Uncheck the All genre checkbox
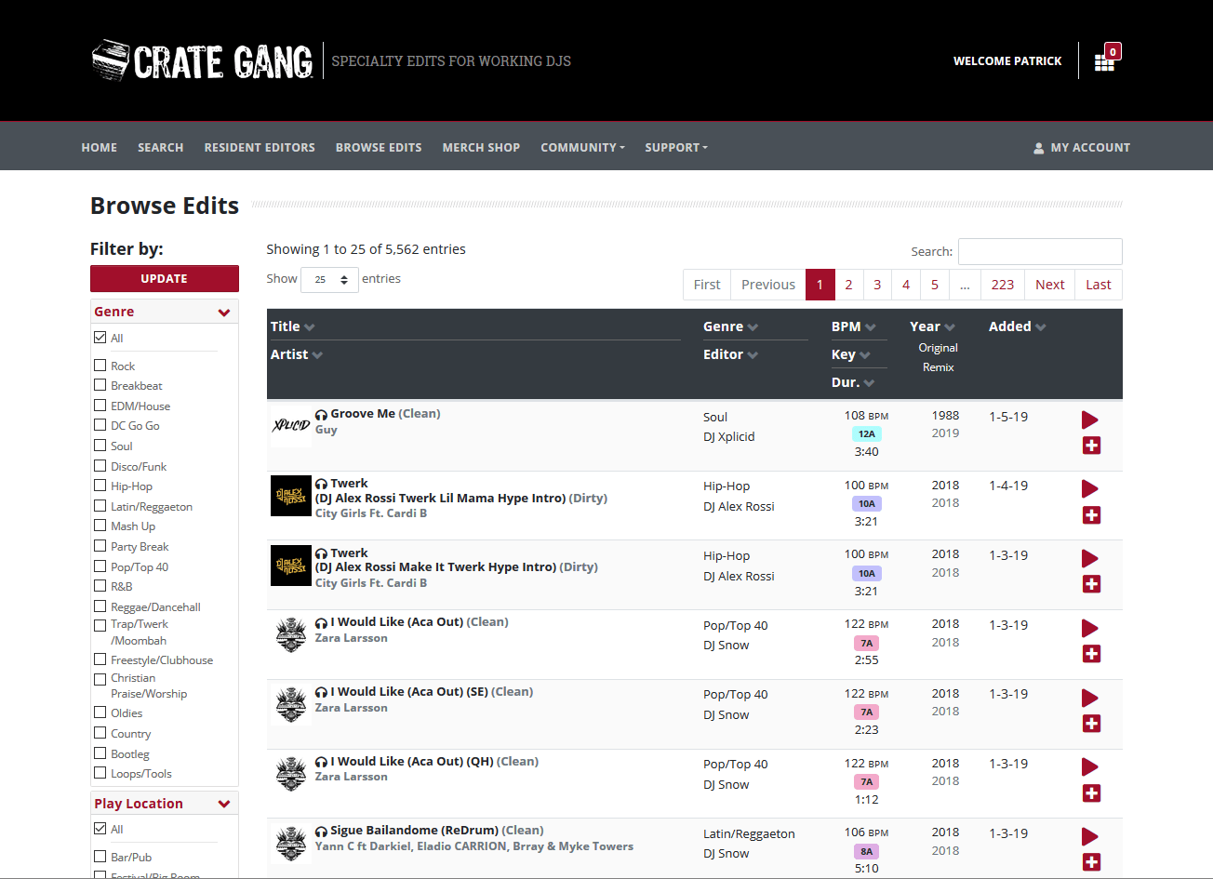The image size is (1213, 879). tap(100, 338)
